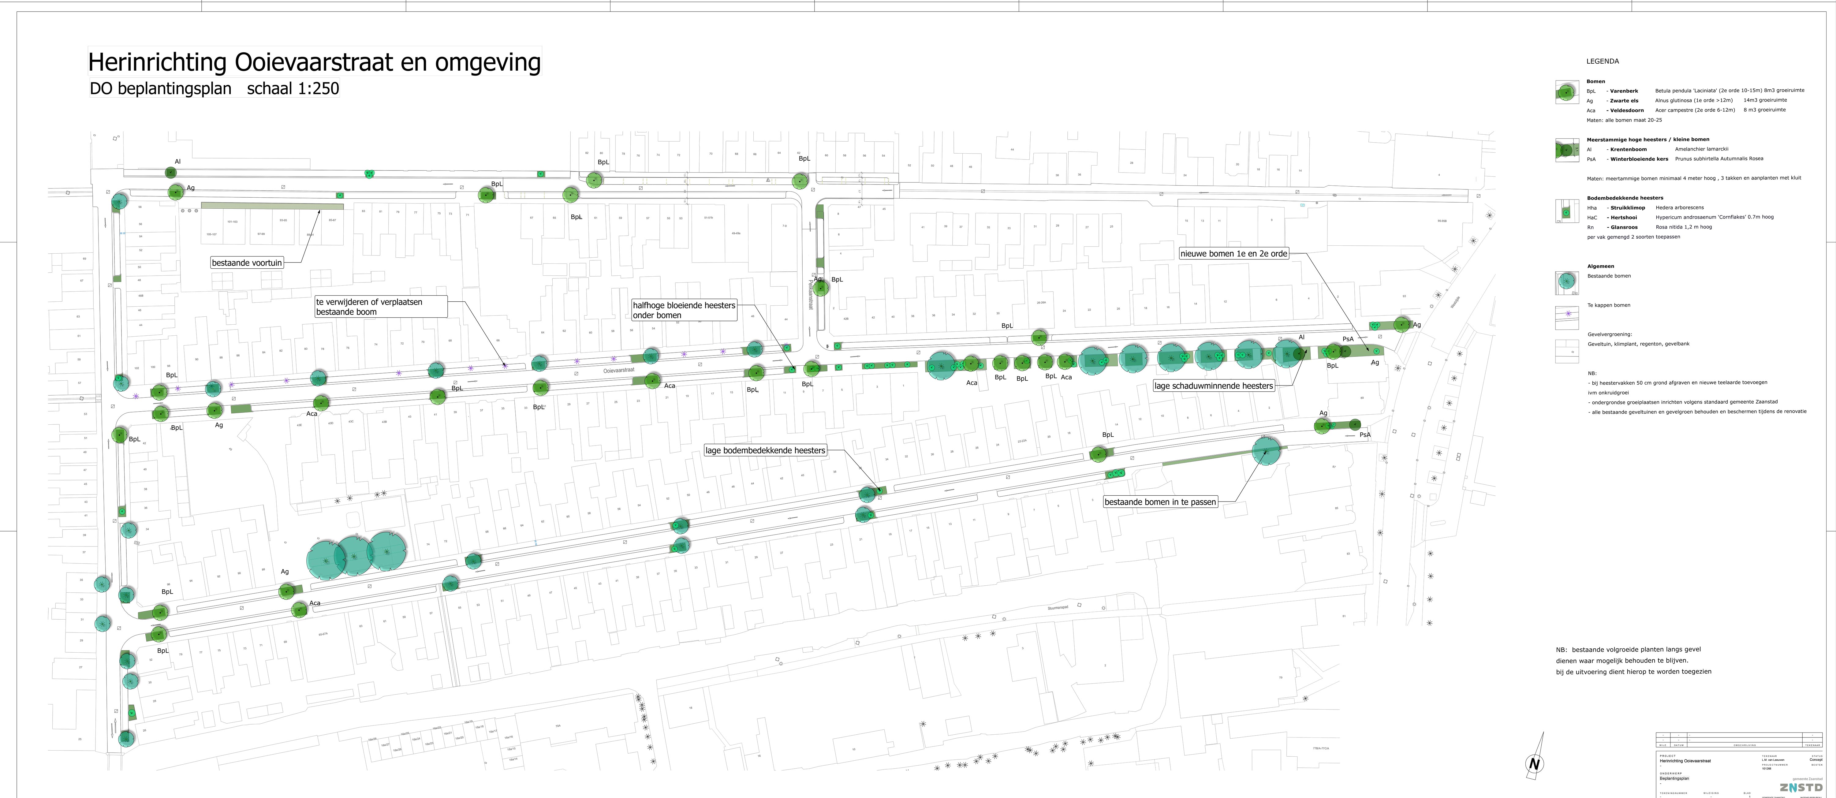The image size is (1836, 798).
Task: Click the 'Algemeen' legend heading
Action: coord(1601,267)
